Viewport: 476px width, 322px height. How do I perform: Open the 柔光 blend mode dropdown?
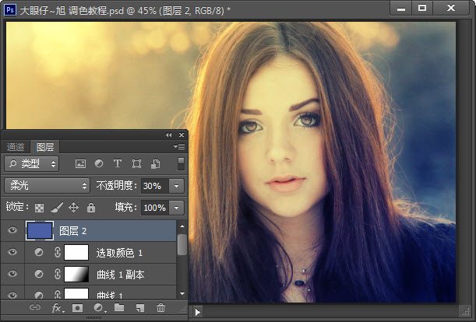48,186
